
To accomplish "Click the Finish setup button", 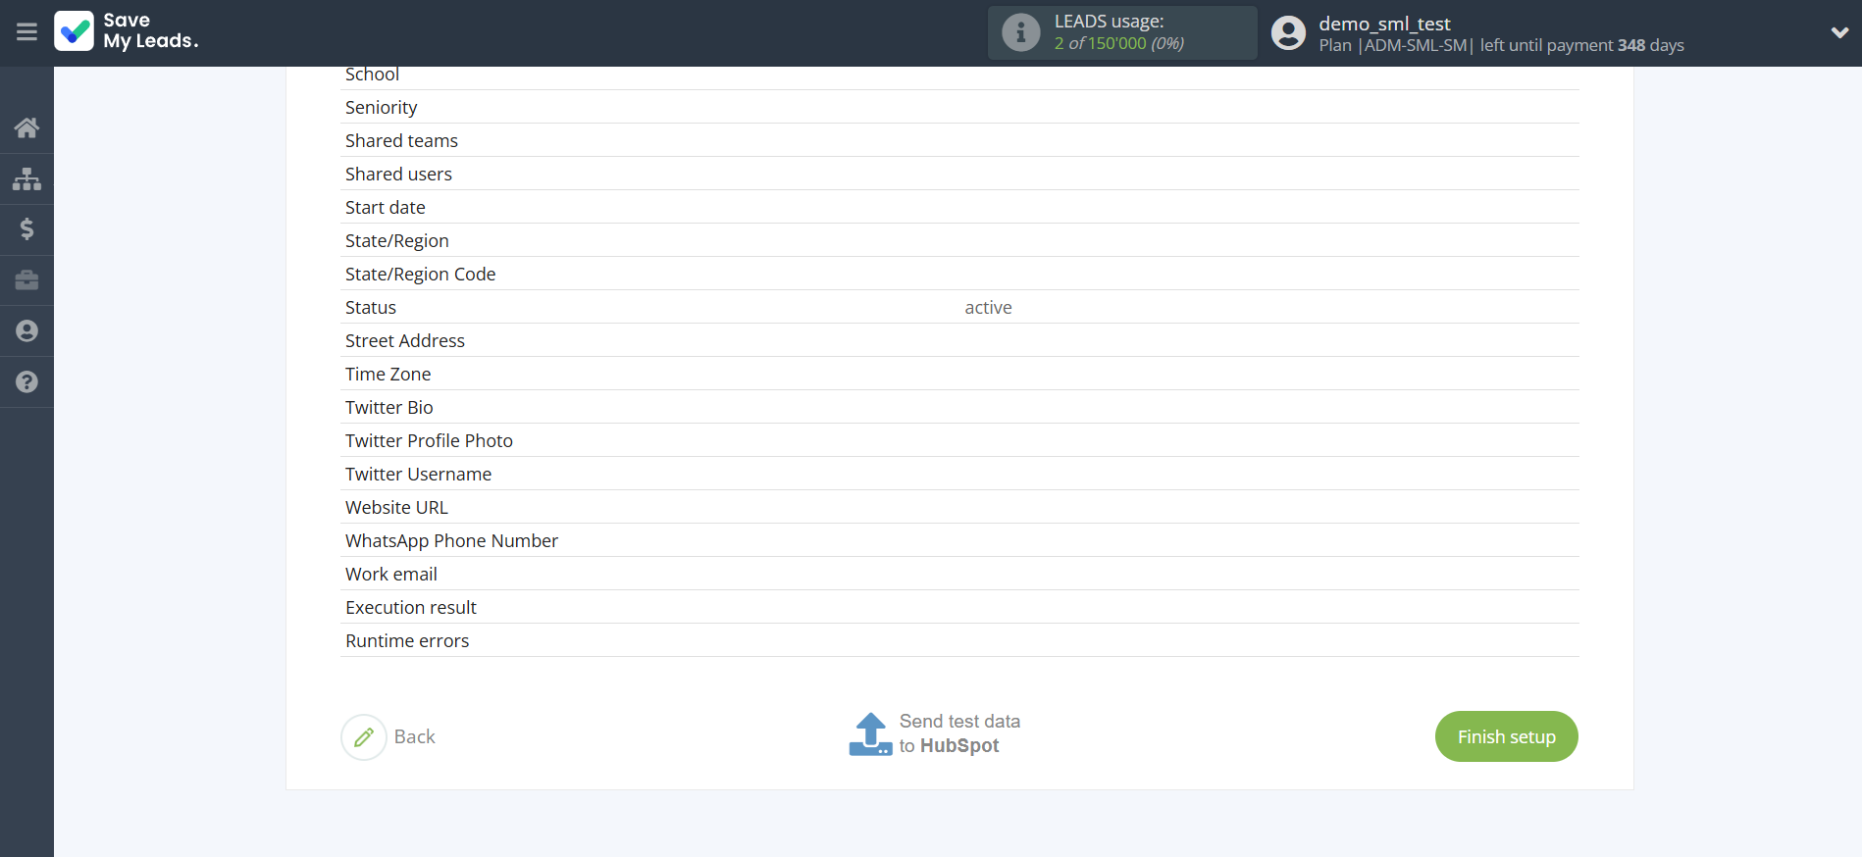I will 1506,736.
